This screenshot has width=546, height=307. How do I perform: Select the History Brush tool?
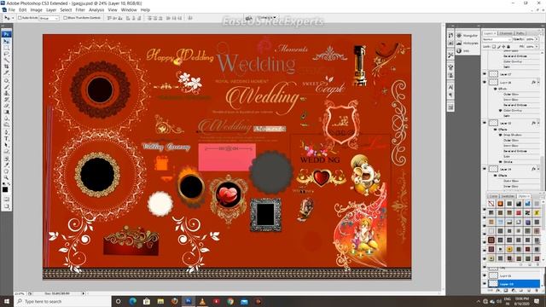pyautogui.click(x=6, y=100)
